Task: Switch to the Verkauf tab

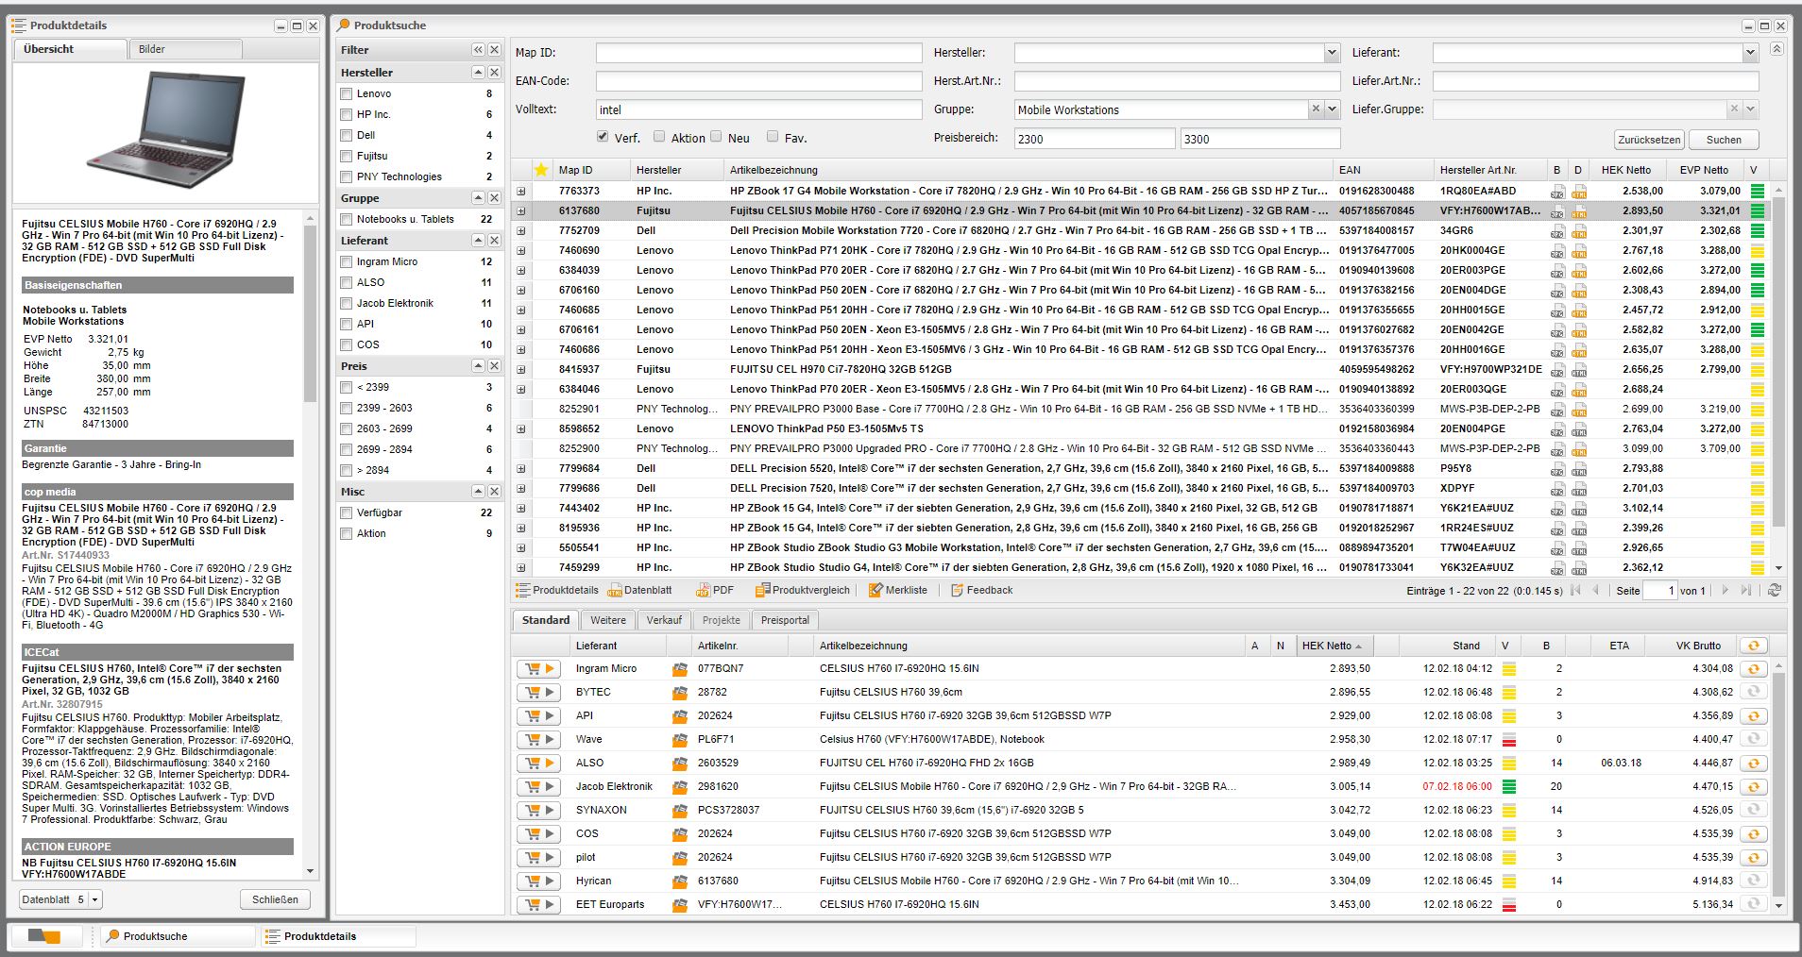Action: tap(664, 620)
